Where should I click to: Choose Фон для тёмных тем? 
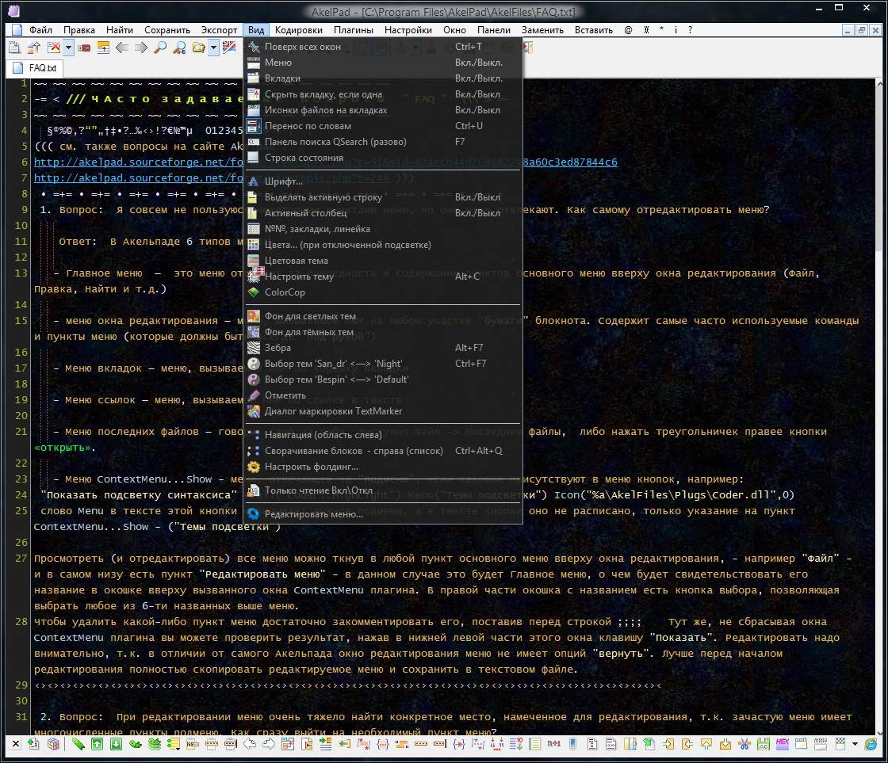[383, 332]
